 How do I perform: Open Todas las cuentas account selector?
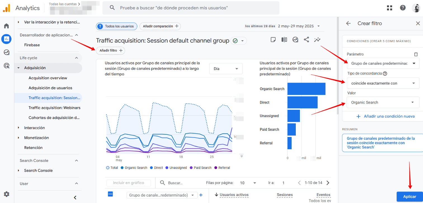(x=65, y=4)
